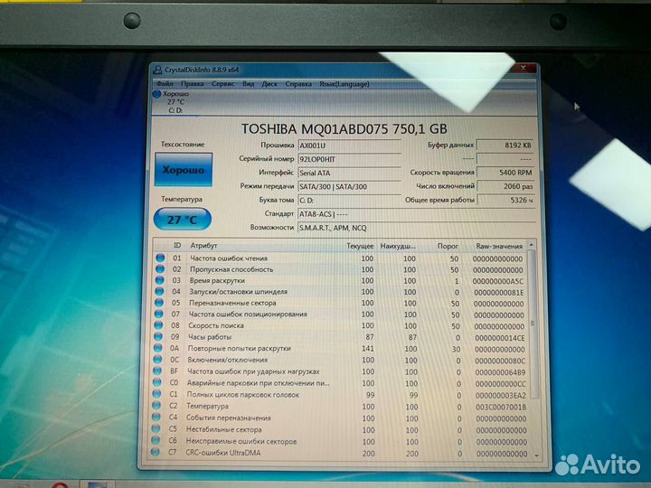Click status icon for Неисправимые ошибки секторов
The width and height of the screenshot is (651, 488).
(156, 440)
